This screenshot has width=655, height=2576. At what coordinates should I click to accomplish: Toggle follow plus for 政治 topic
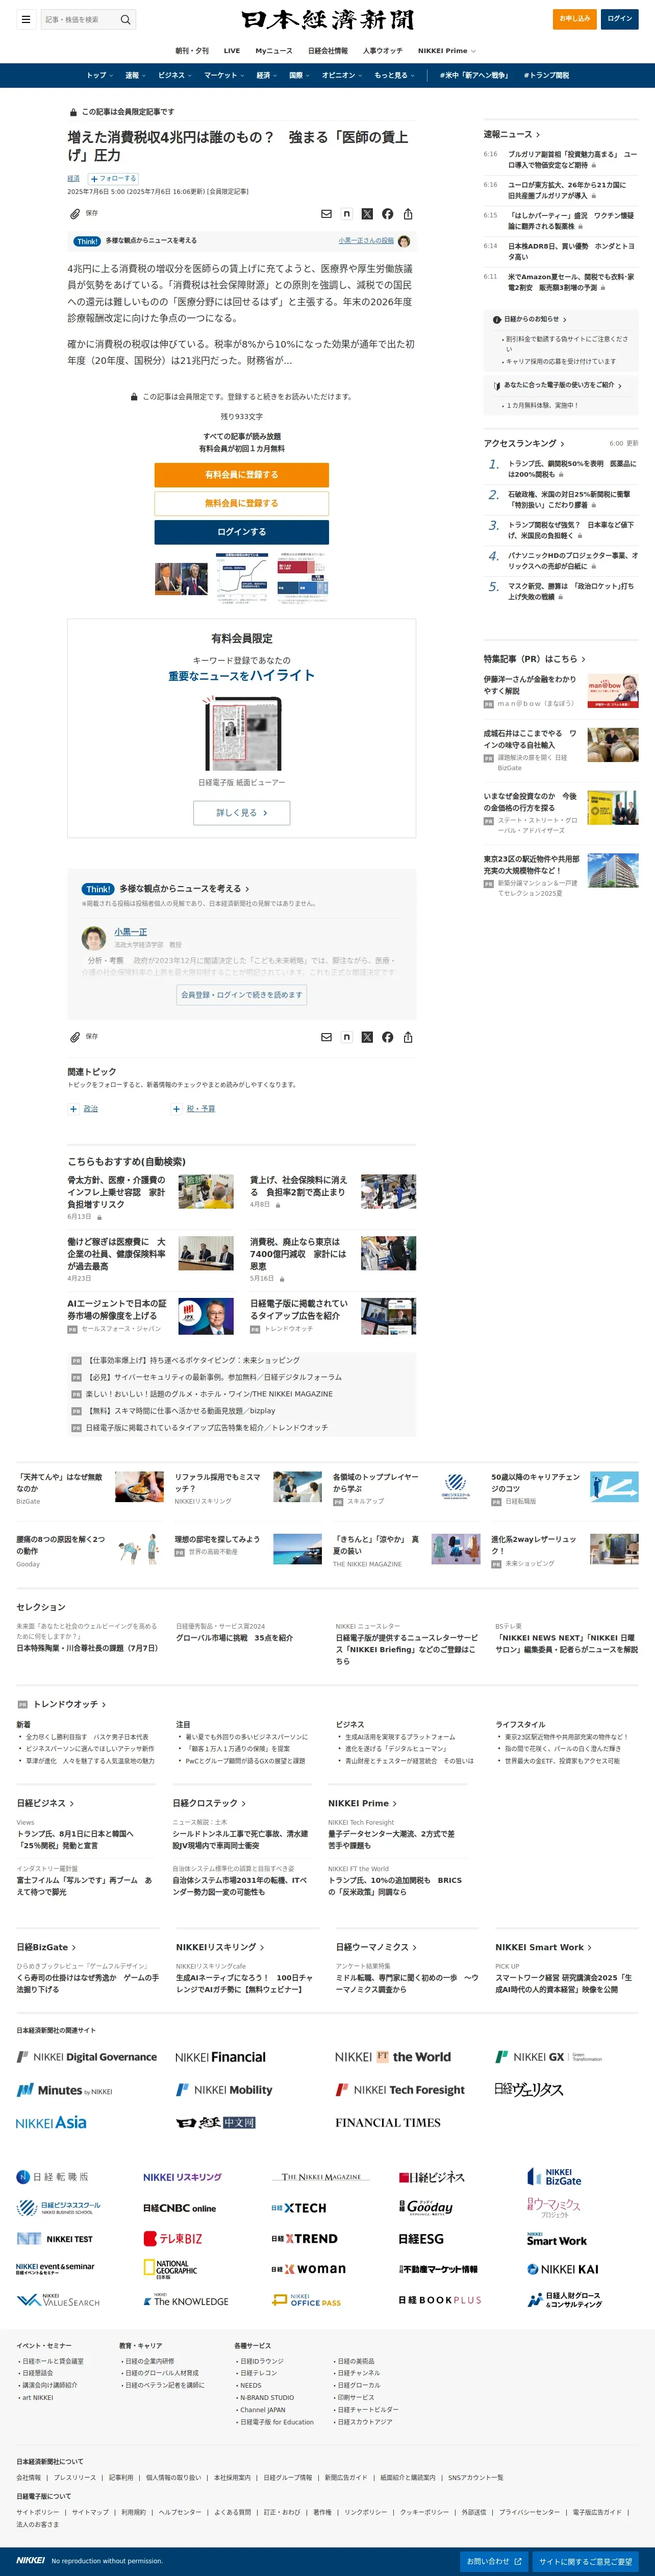click(x=73, y=1108)
